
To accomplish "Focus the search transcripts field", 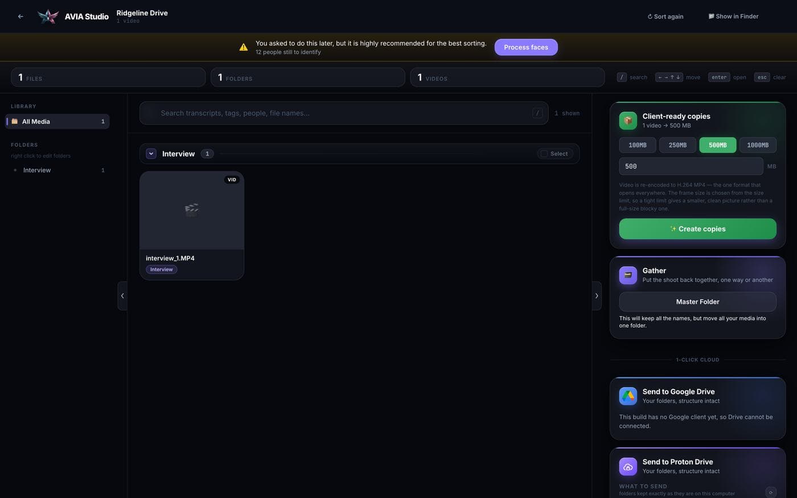I will (344, 113).
